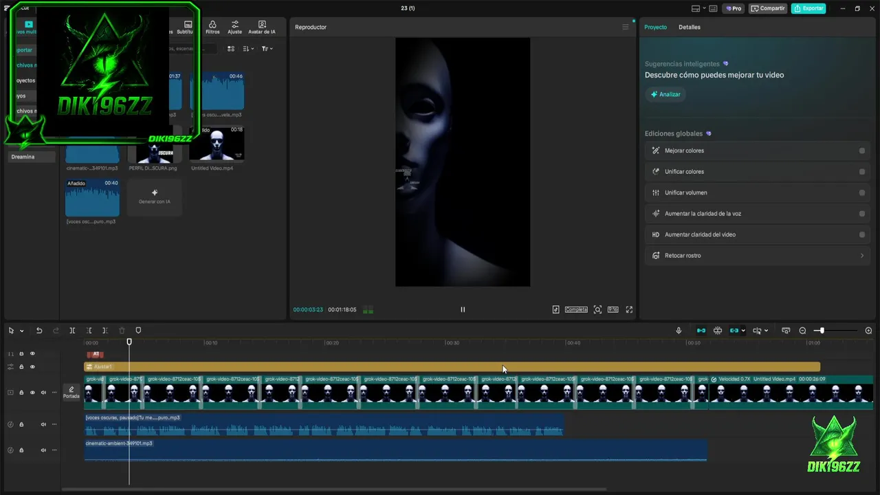Click the Exportar button
This screenshot has width=880, height=495.
pyautogui.click(x=808, y=8)
